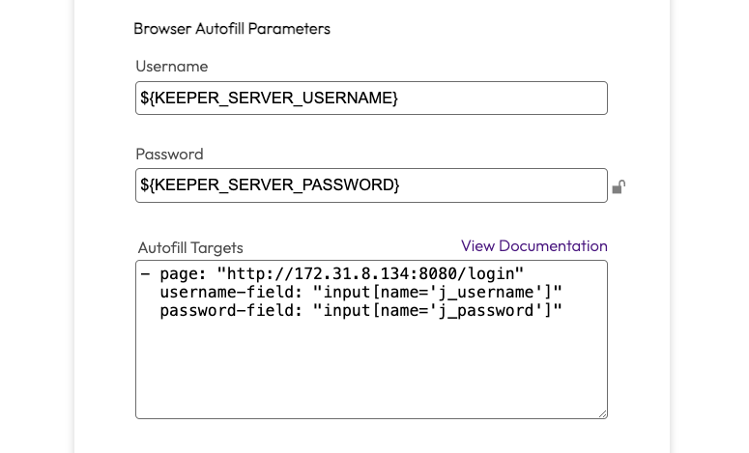Click the leading dash before "page"
The image size is (749, 453).
145,273
